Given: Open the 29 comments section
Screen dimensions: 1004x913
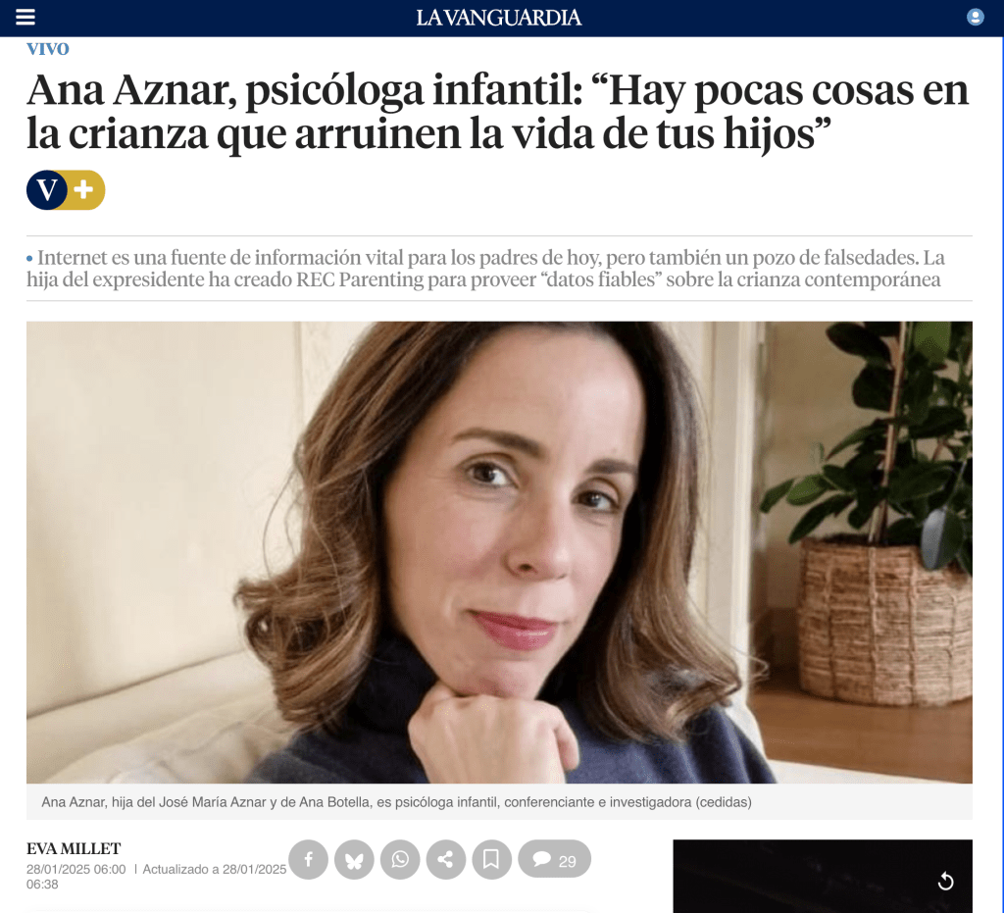Looking at the screenshot, I should click(x=554, y=859).
